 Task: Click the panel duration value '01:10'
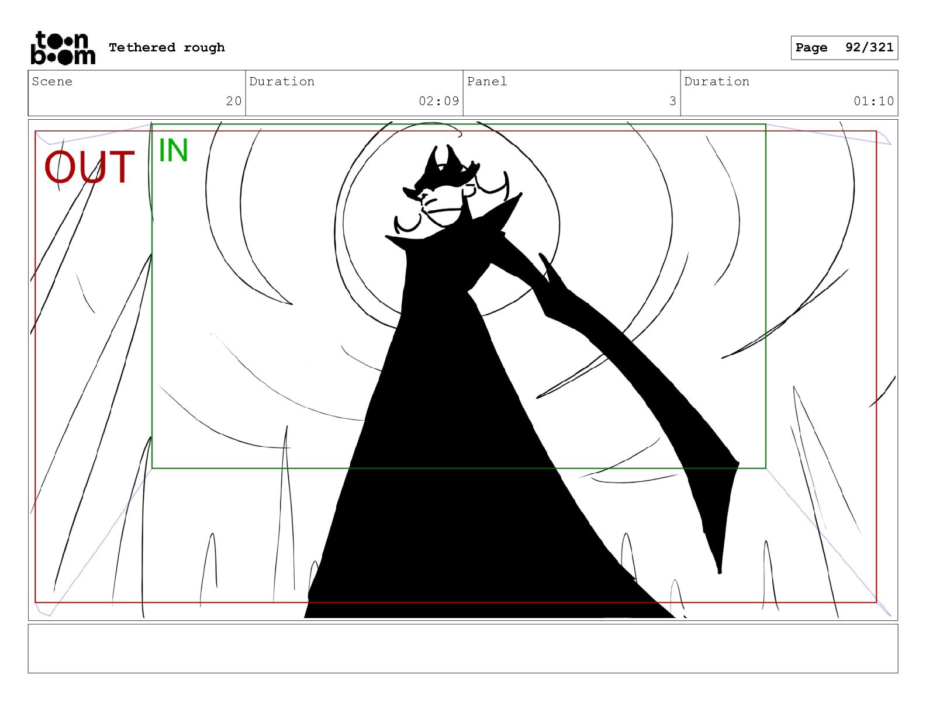point(873,101)
